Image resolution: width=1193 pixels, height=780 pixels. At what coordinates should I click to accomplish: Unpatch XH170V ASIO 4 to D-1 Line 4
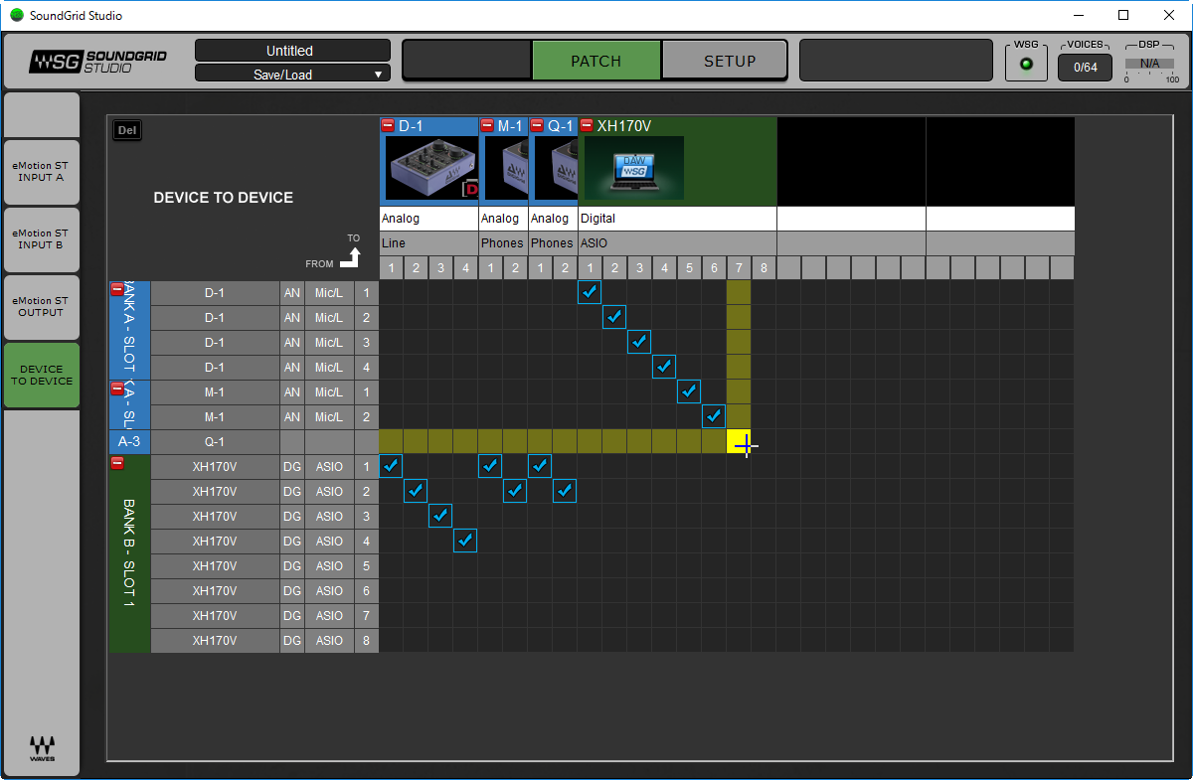(465, 541)
